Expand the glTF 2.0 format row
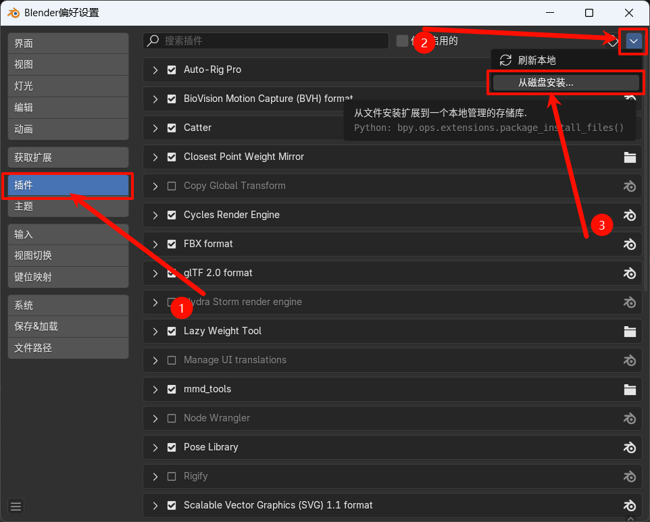Screen dimensions: 650x522 click(155, 273)
